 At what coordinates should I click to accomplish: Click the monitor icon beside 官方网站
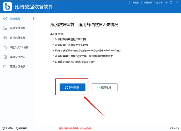click(3, 128)
